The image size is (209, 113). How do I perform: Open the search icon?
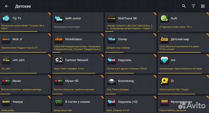coord(184,6)
